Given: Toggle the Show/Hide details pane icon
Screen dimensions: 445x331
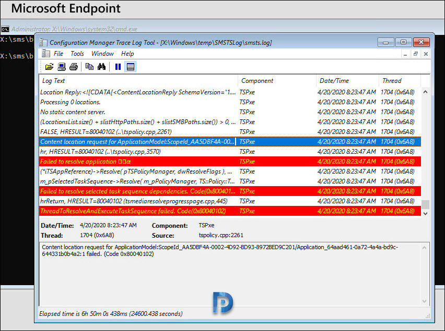Looking at the screenshot, I should (130, 67).
